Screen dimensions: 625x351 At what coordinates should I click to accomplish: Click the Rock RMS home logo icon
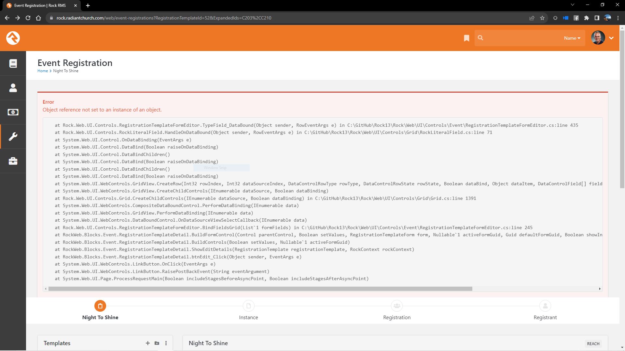tap(12, 38)
